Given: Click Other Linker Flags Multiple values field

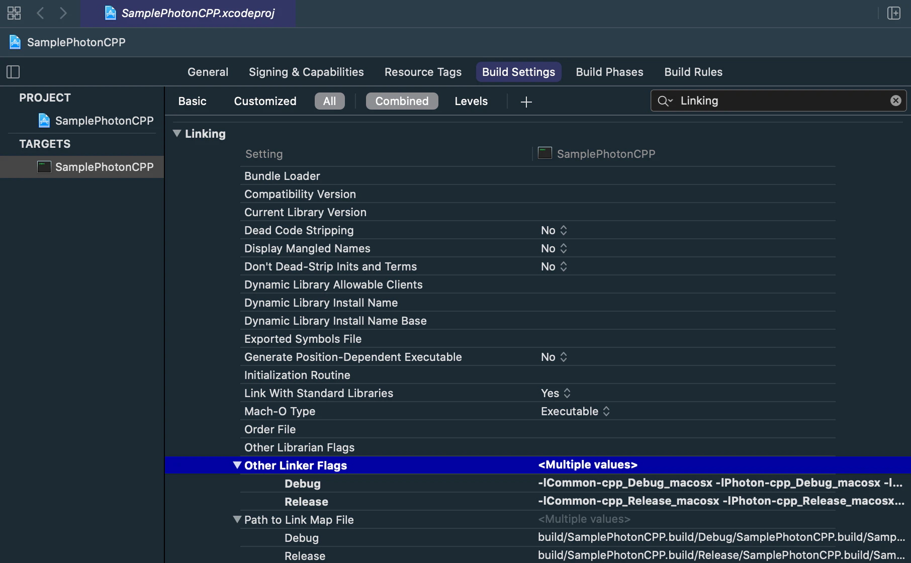Looking at the screenshot, I should (x=588, y=465).
